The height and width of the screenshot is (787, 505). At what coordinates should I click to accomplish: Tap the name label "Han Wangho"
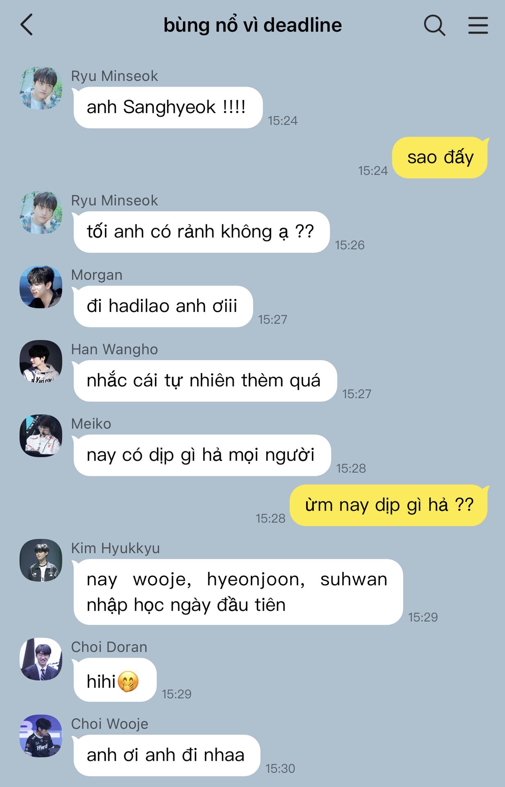(114, 349)
